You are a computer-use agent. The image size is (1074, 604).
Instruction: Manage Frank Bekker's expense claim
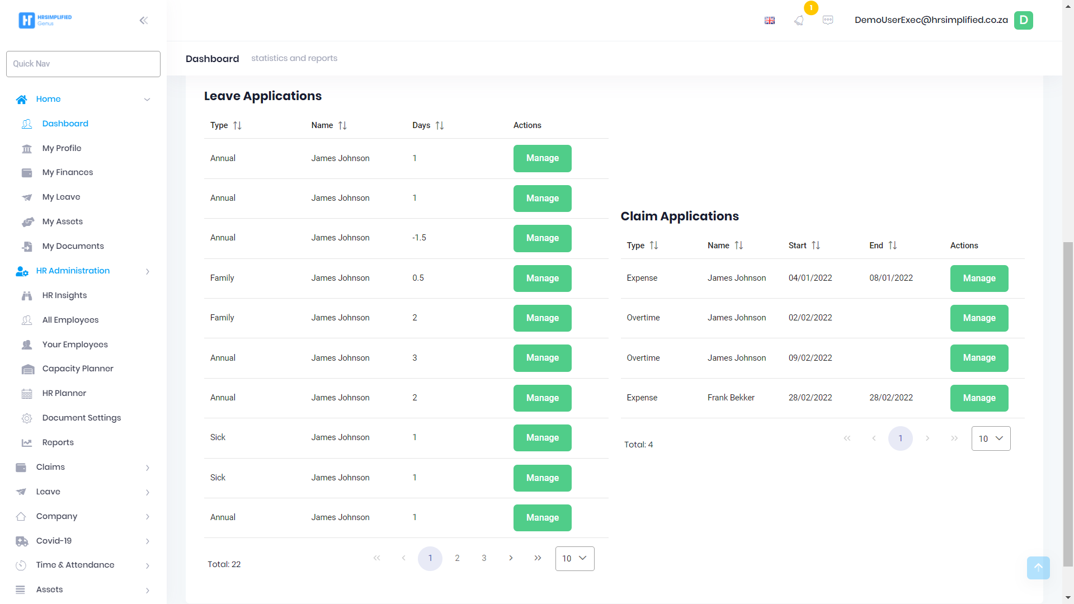pos(979,398)
